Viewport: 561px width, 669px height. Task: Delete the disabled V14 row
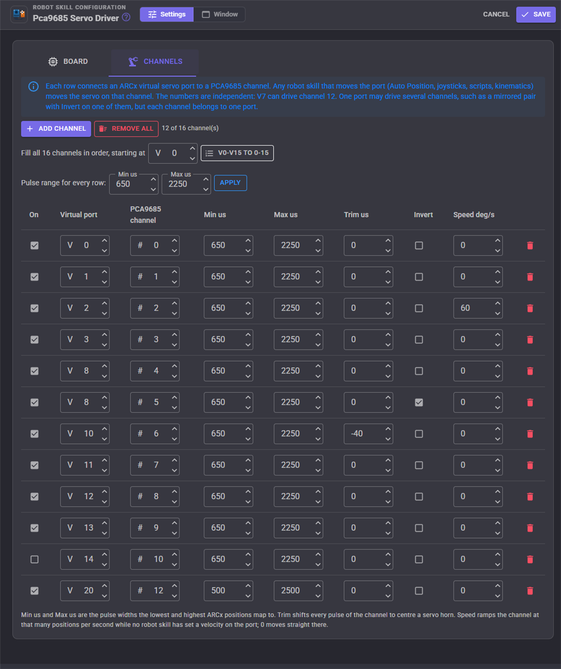point(530,559)
